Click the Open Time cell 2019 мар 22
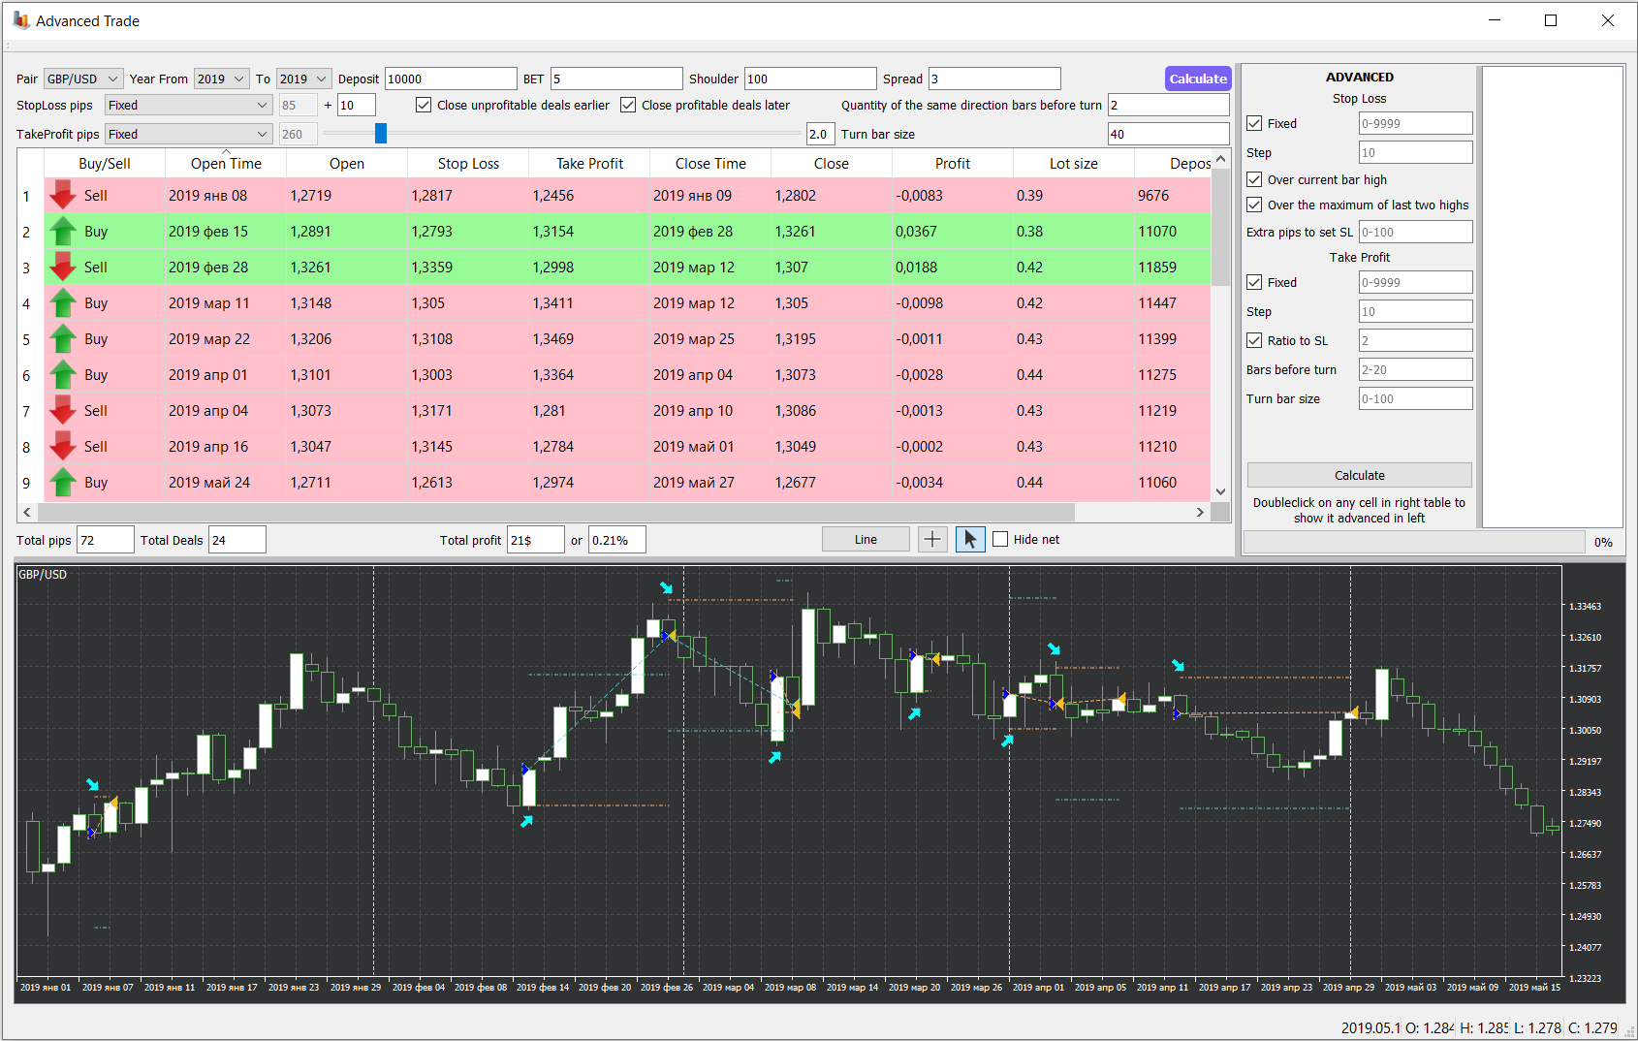 pos(226,338)
